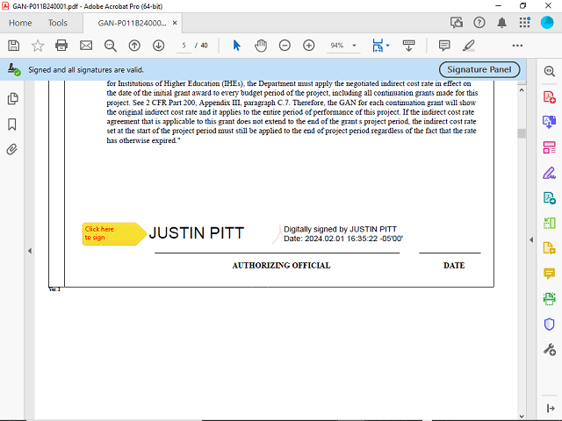
Task: Switch to the Home tab
Action: tap(19, 23)
